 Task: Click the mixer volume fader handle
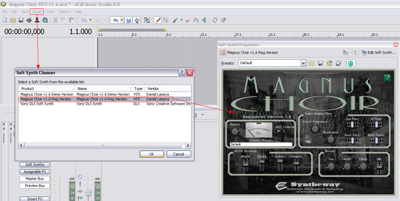pos(88,192)
